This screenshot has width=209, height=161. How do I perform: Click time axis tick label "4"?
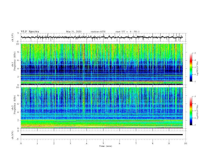[x=87, y=143]
